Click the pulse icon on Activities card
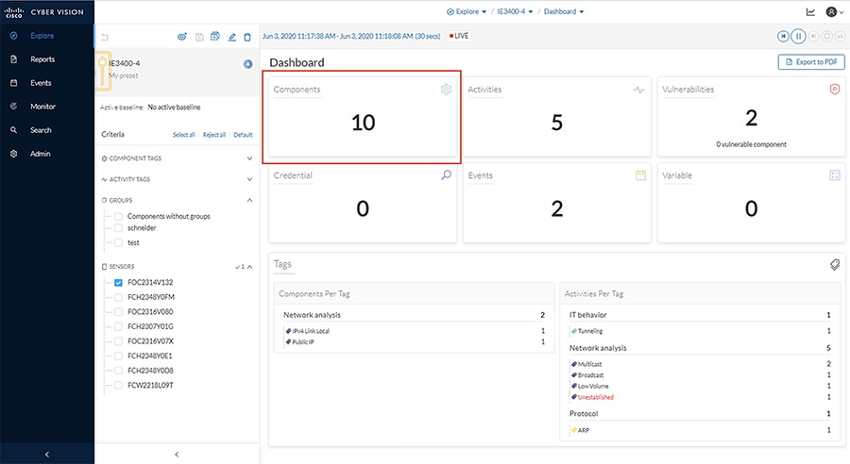The height and width of the screenshot is (464, 850). 639,90
